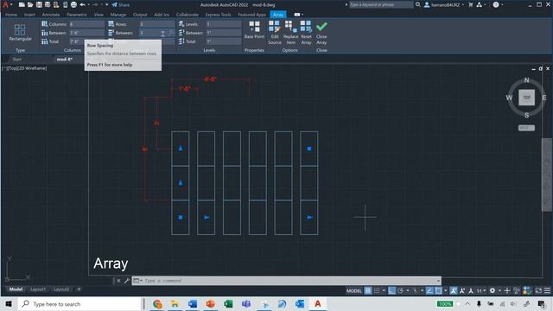Click the Help question mark icon
The height and width of the screenshot is (311, 553).
(496, 4)
